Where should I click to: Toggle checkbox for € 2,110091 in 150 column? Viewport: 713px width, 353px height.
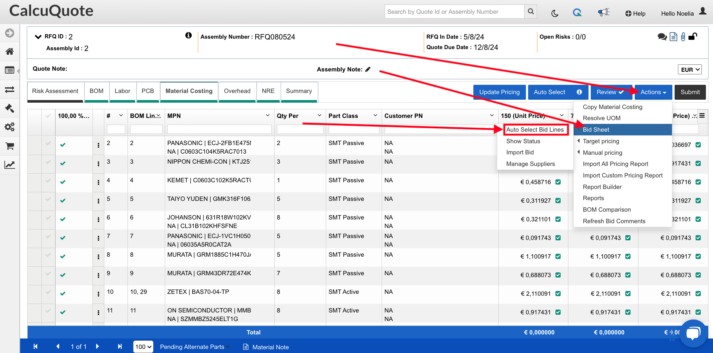558,293
